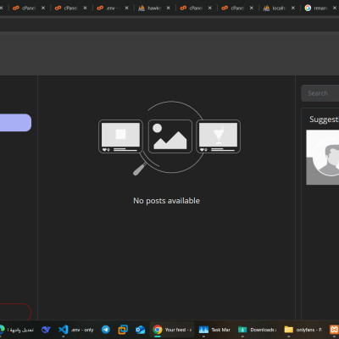The width and height of the screenshot is (339, 339).
Task: Open the onlyfans folder in the taskbar
Action: pyautogui.click(x=303, y=330)
